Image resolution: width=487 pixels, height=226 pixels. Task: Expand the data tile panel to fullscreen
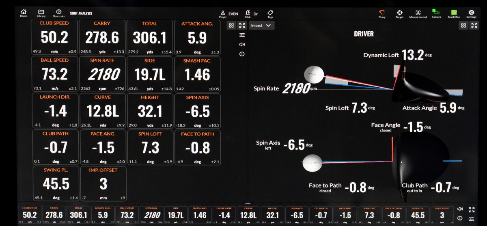(242, 26)
